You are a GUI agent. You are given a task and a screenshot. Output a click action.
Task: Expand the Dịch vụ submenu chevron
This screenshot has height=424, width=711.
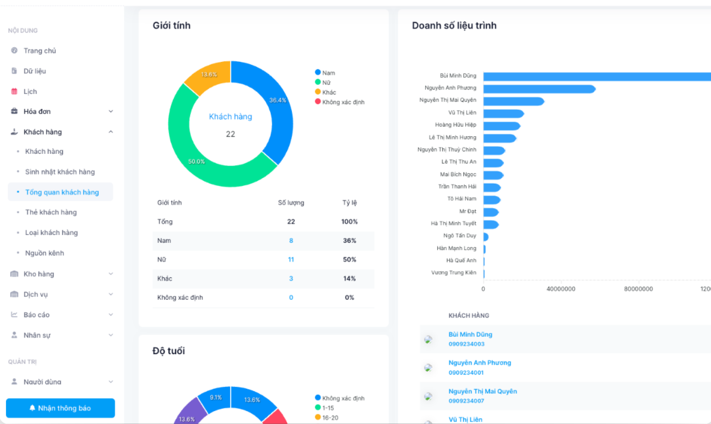pyautogui.click(x=111, y=294)
